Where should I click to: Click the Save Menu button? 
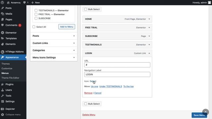pyautogui.click(x=199, y=115)
